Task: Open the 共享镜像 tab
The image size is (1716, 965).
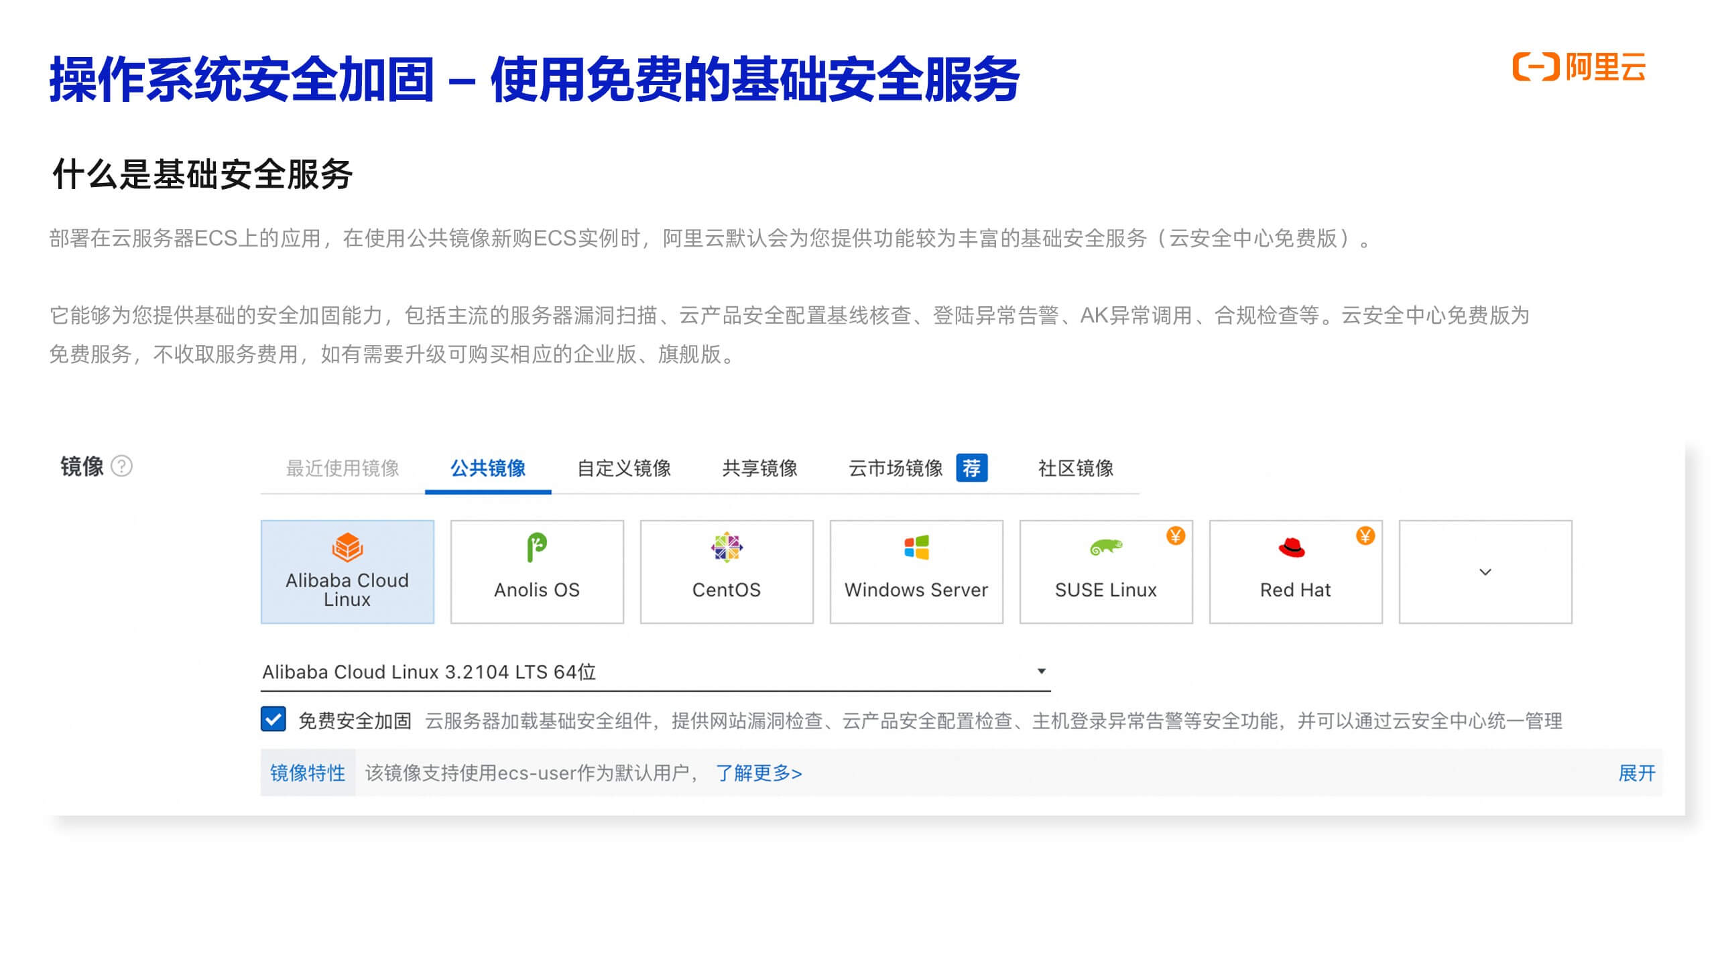Action: pos(759,468)
